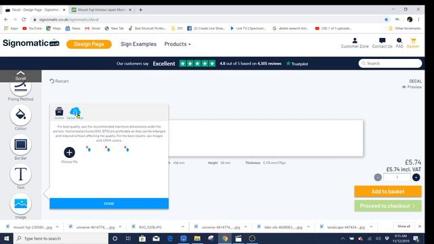Open the YouTube bookmark
Viewport: 434px width, 244px height.
(x=32, y=28)
